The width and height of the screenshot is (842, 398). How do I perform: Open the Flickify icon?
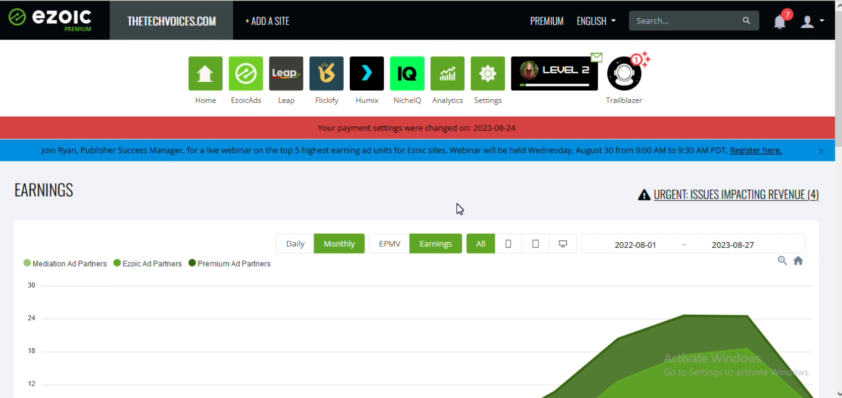pyautogui.click(x=327, y=74)
